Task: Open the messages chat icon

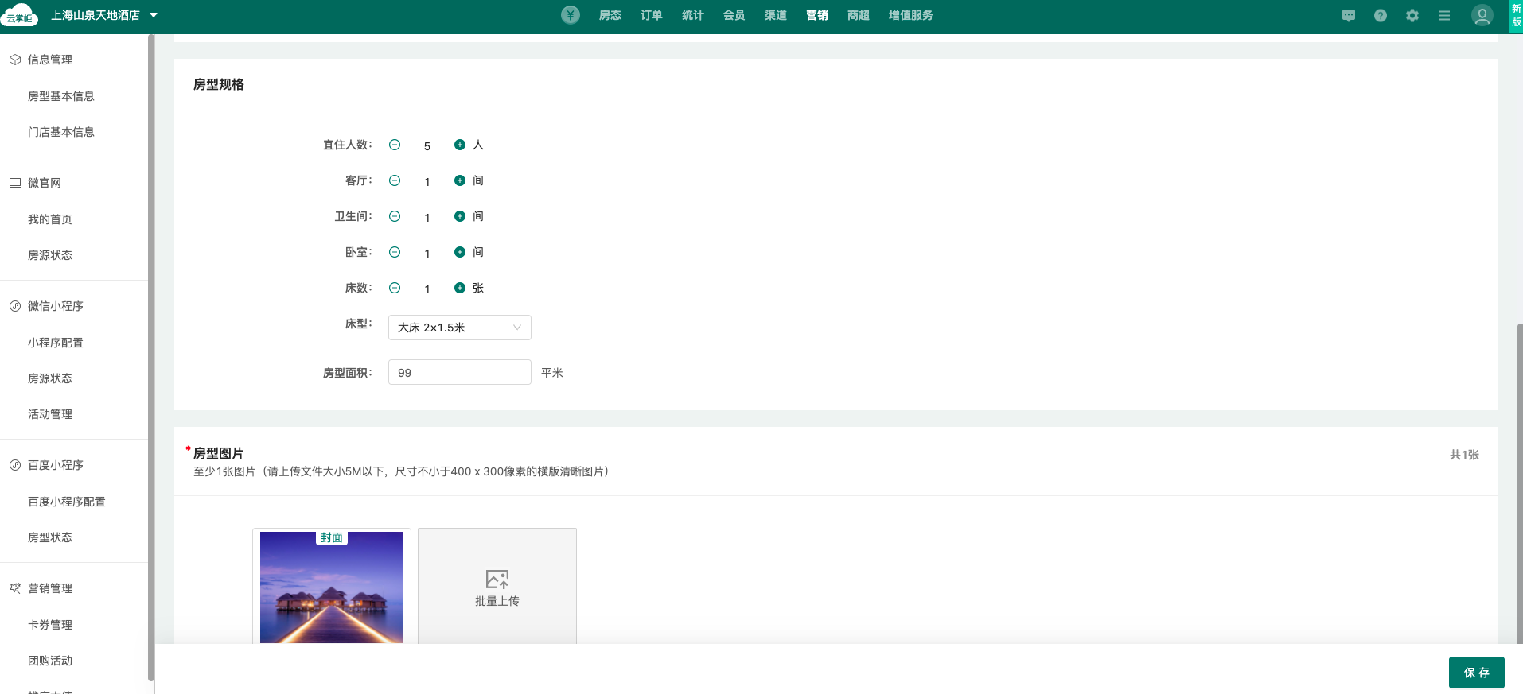Action: point(1349,15)
